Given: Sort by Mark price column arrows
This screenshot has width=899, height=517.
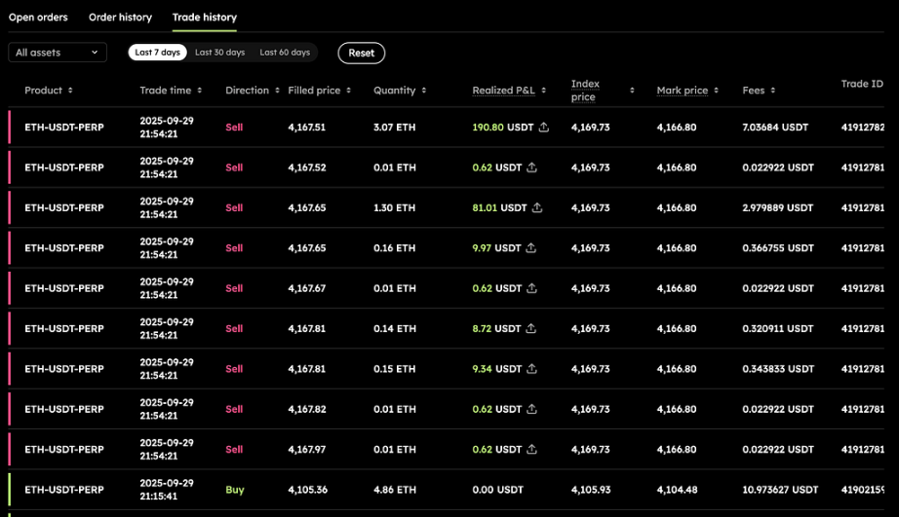Looking at the screenshot, I should (x=716, y=91).
